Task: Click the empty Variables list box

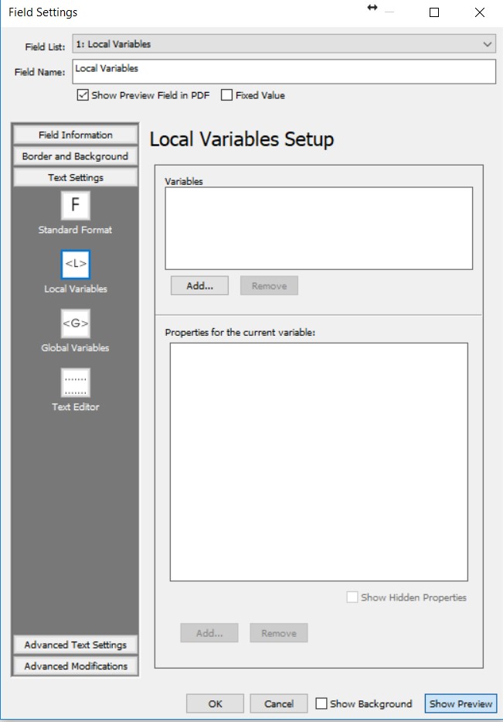Action: pyautogui.click(x=318, y=228)
